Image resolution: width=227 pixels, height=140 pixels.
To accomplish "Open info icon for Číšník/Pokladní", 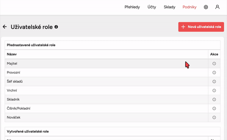I will point(214,109).
